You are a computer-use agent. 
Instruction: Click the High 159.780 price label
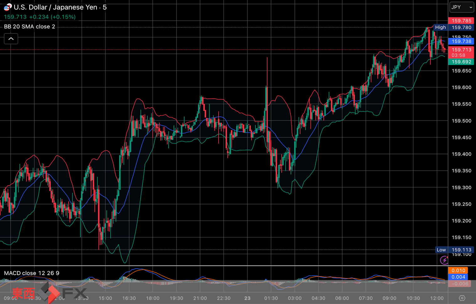tap(453, 28)
